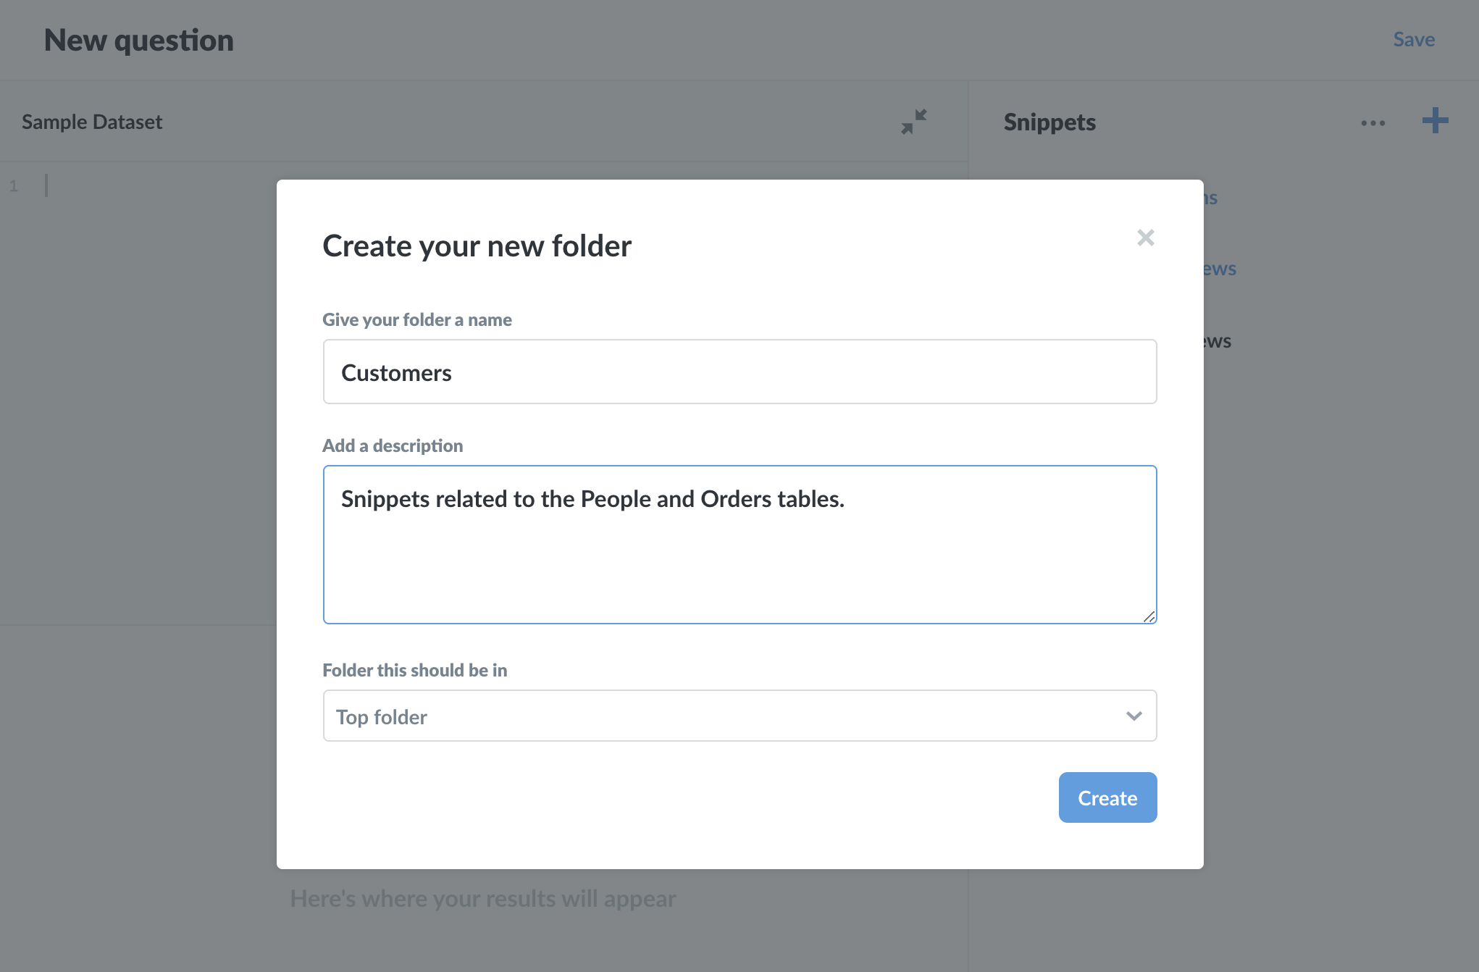Click the Create button
The height and width of the screenshot is (972, 1479).
tap(1107, 797)
